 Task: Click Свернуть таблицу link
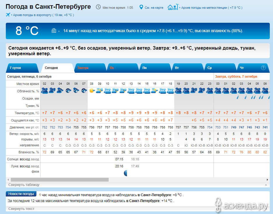pyautogui.click(x=24, y=185)
